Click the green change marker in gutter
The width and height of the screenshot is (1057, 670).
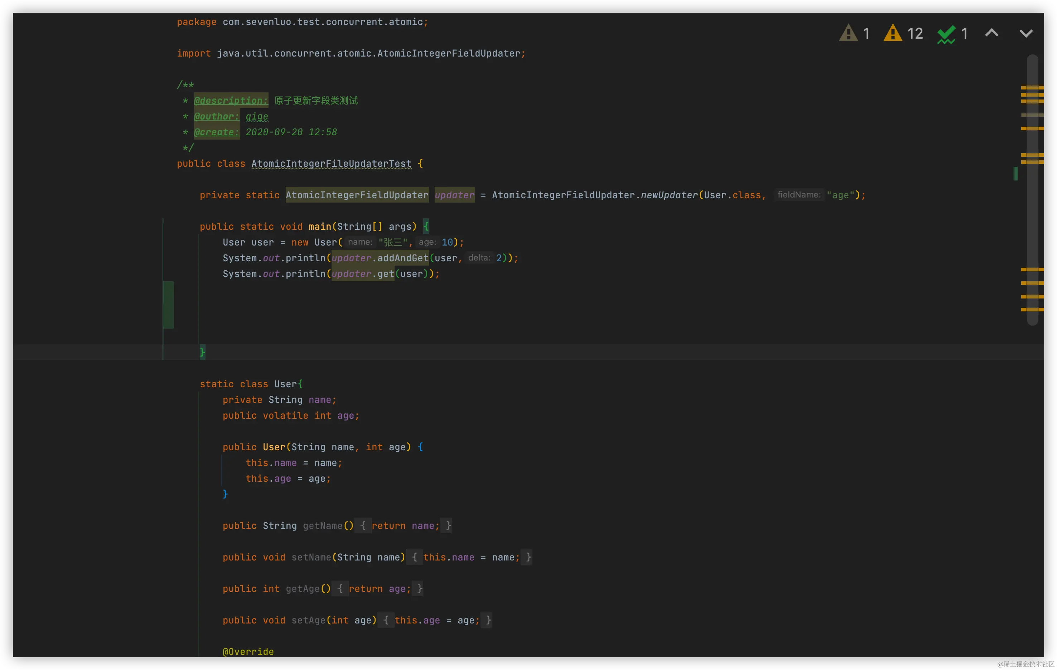tap(168, 305)
